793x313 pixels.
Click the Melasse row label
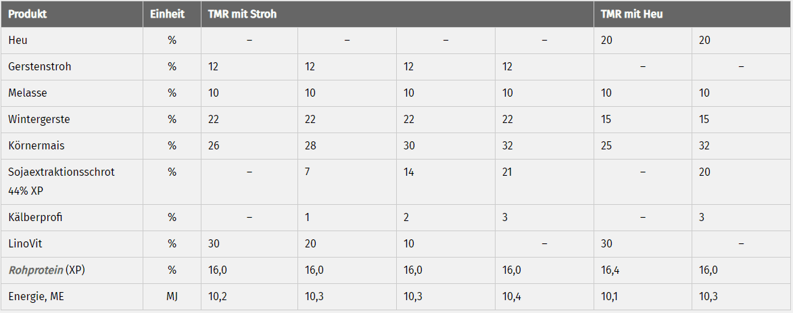point(25,93)
